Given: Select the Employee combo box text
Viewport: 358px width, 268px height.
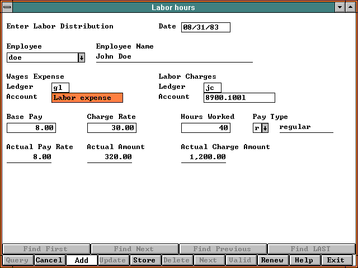Looking at the screenshot, I should pyautogui.click(x=42, y=58).
